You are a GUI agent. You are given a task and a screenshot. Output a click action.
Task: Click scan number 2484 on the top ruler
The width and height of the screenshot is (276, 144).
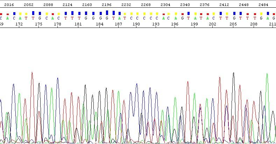(263, 5)
